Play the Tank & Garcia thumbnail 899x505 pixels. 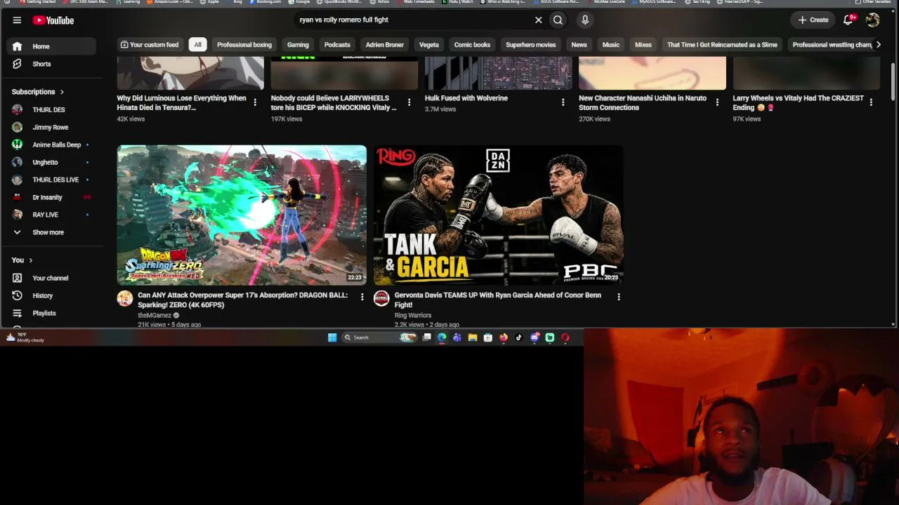click(498, 215)
